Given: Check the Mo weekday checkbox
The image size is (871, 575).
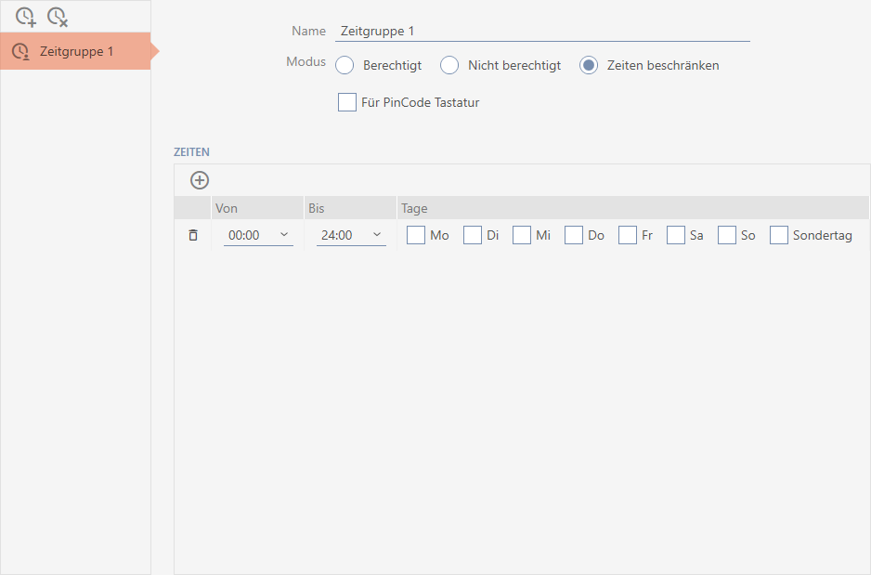Looking at the screenshot, I should click(416, 235).
